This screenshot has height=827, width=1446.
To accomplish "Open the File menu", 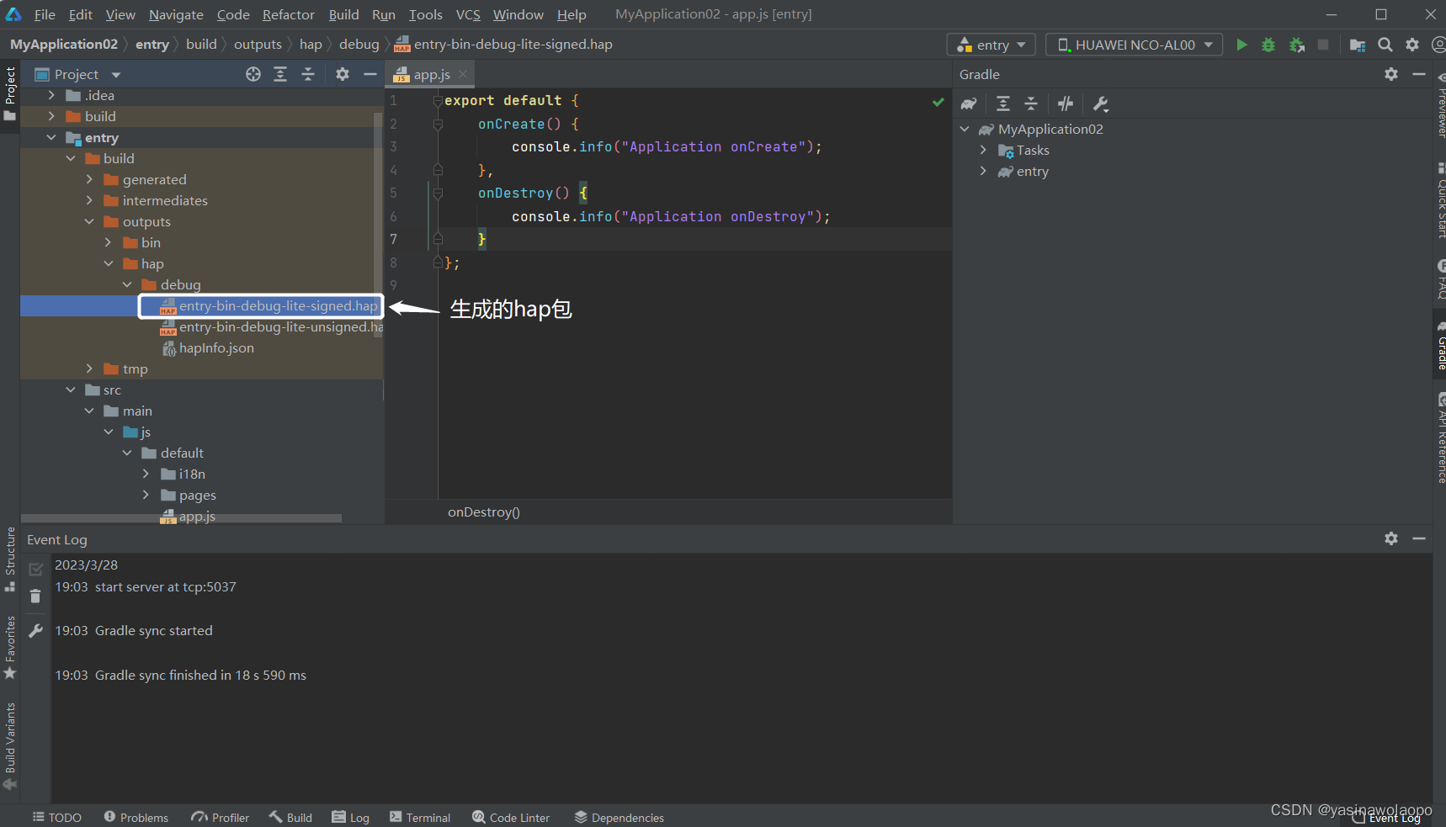I will click(45, 14).
